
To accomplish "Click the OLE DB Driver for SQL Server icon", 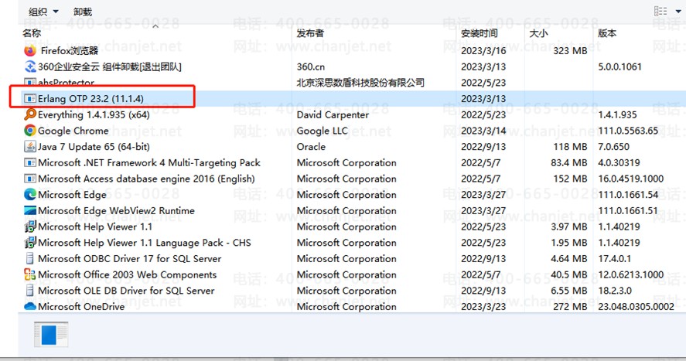I will click(29, 291).
